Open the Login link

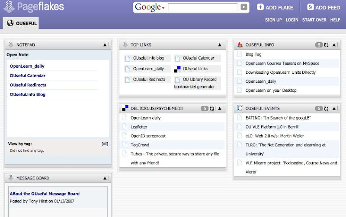click(x=292, y=20)
